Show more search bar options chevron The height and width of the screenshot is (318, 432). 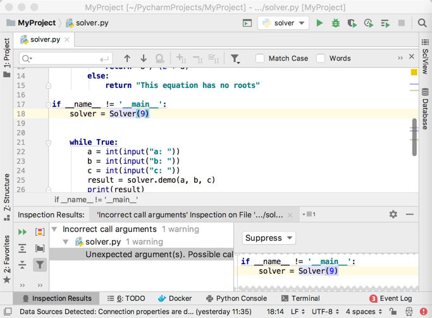[400, 58]
